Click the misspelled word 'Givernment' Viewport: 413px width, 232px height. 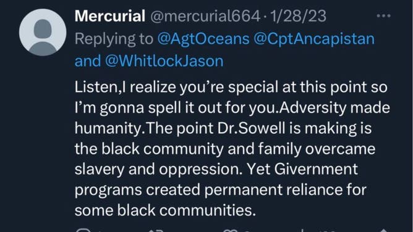click(316, 169)
